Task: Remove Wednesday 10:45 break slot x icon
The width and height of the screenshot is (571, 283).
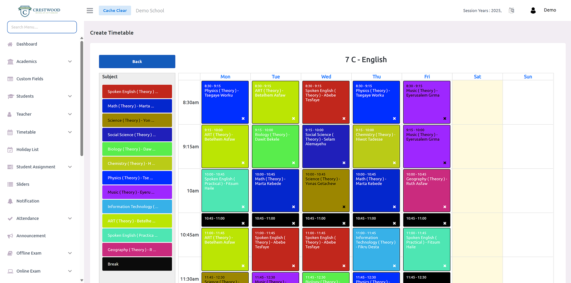Action: coord(344,224)
